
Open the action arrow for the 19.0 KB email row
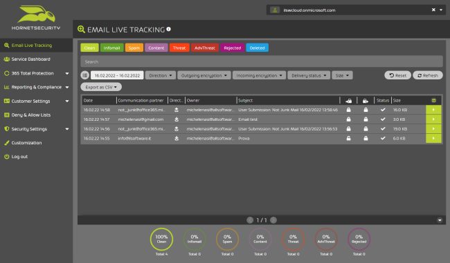[x=433, y=129]
